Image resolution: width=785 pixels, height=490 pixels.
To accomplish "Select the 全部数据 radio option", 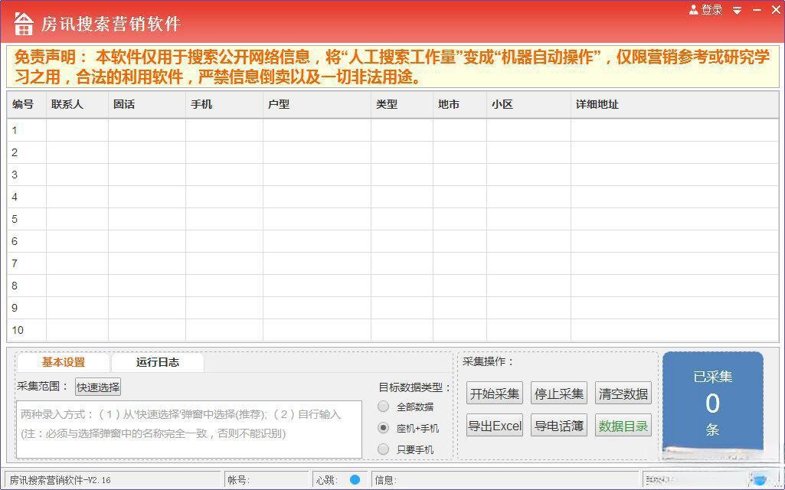I will pos(384,407).
